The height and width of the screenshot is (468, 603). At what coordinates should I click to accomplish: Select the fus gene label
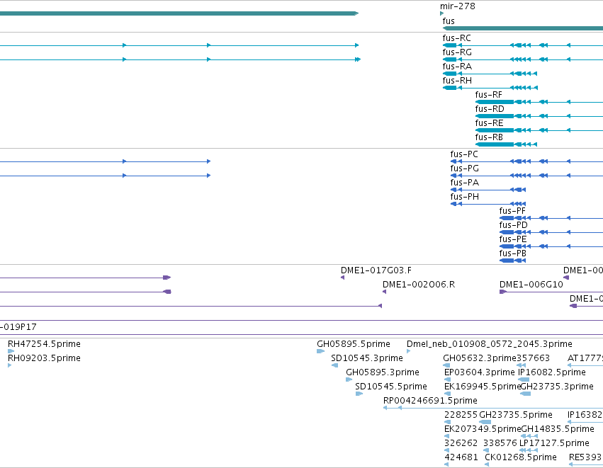pos(449,21)
